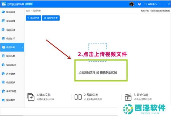The image size is (171, 116).
Task: Click the 2. 编辑分割 step icon
Action: [x=78, y=97]
